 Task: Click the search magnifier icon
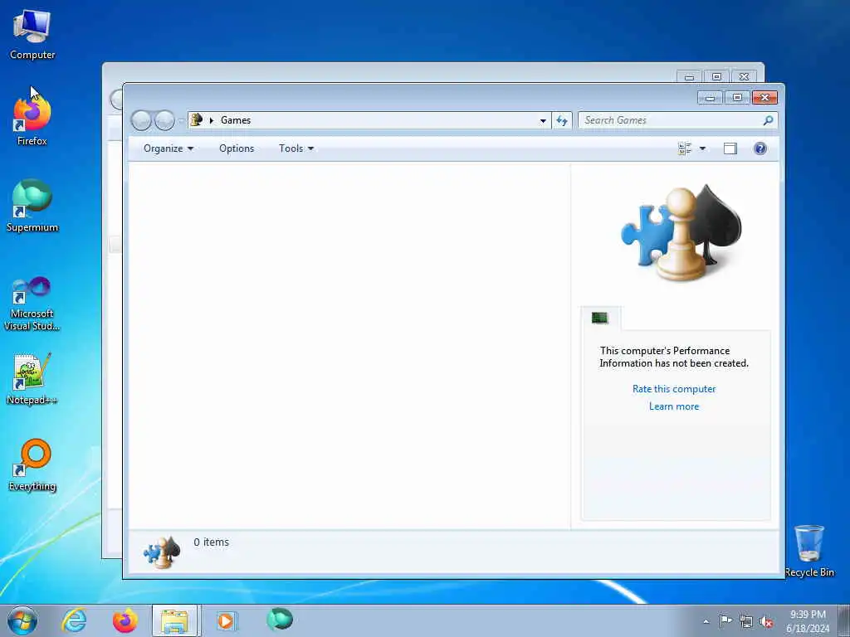[x=768, y=120]
